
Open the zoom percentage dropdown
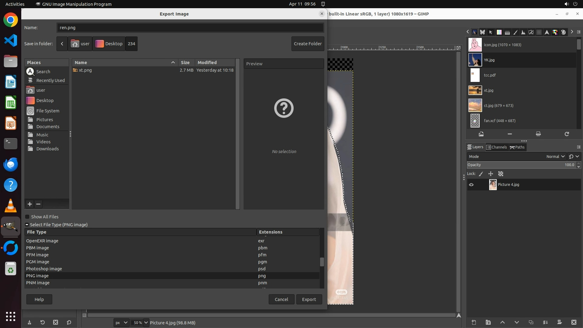146,323
